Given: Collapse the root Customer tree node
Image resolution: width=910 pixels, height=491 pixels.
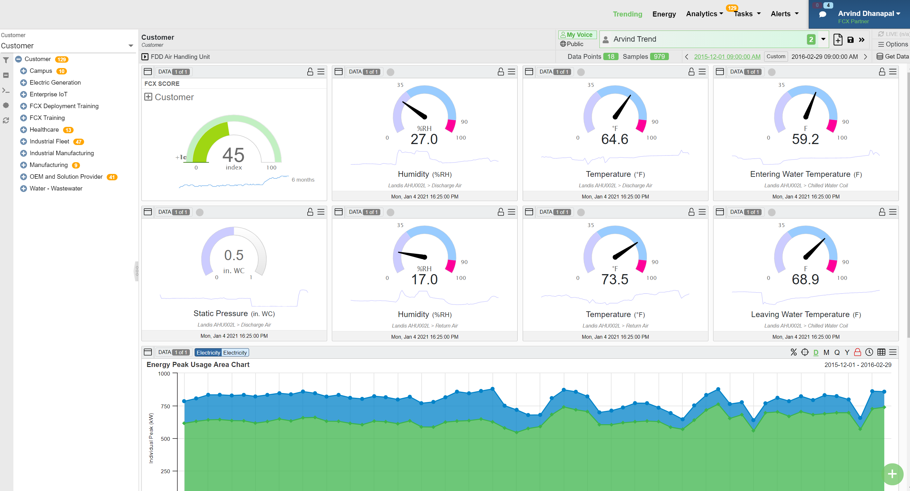Looking at the screenshot, I should 18,59.
